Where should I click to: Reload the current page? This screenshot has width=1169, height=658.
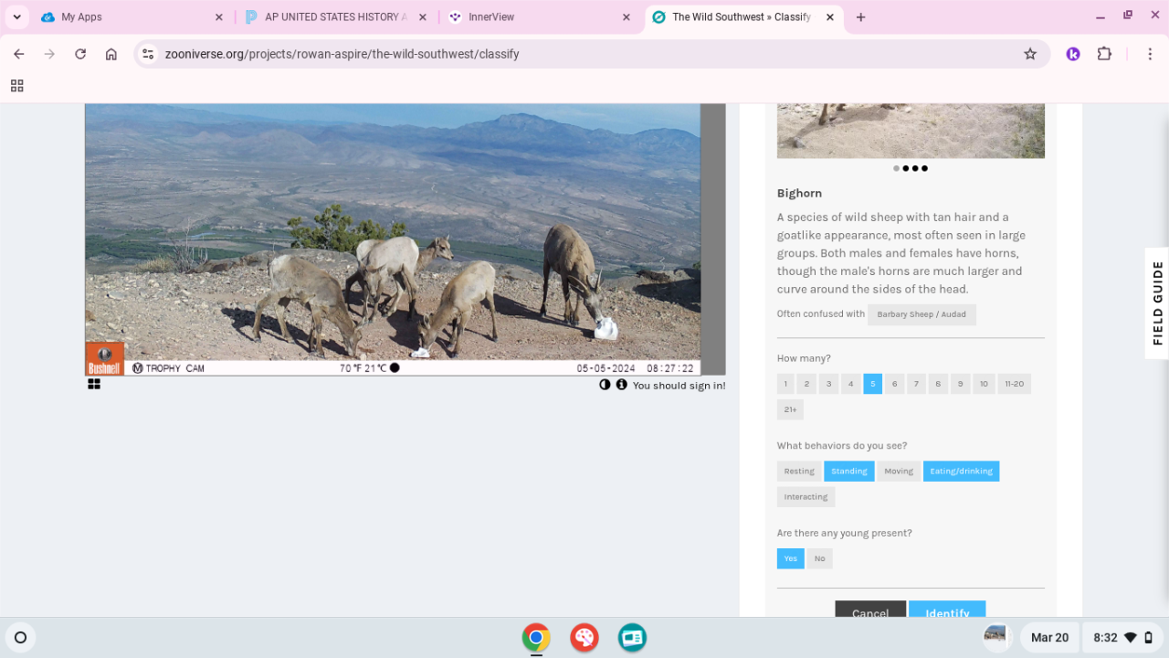pyautogui.click(x=80, y=54)
